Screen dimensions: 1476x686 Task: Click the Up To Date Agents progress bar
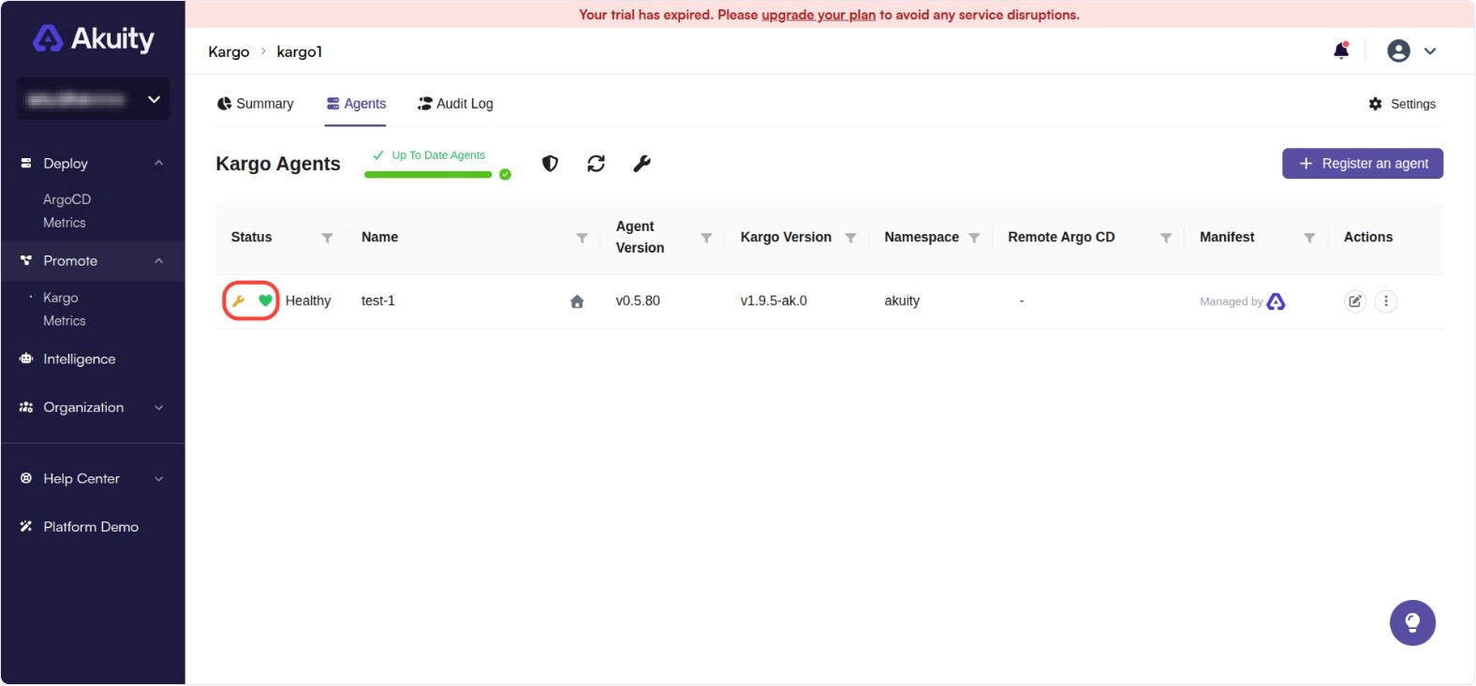point(428,174)
